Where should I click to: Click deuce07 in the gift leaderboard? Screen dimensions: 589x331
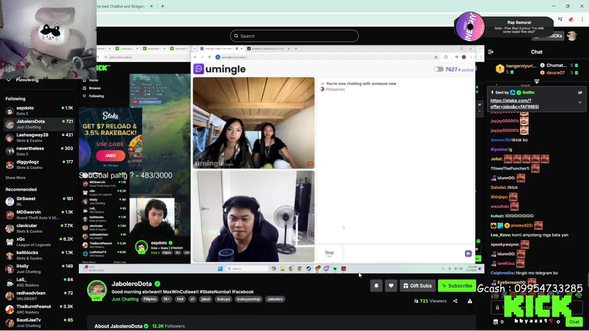(x=555, y=73)
